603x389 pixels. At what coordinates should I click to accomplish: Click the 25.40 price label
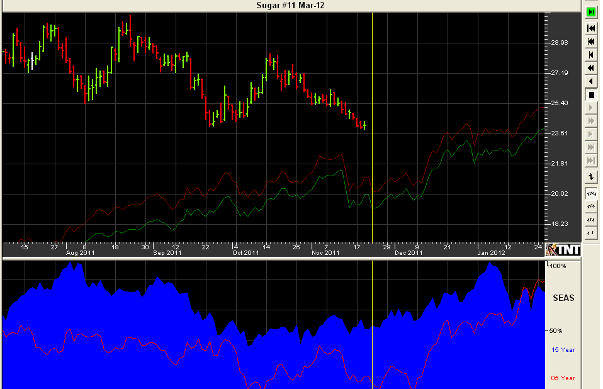[x=559, y=103]
